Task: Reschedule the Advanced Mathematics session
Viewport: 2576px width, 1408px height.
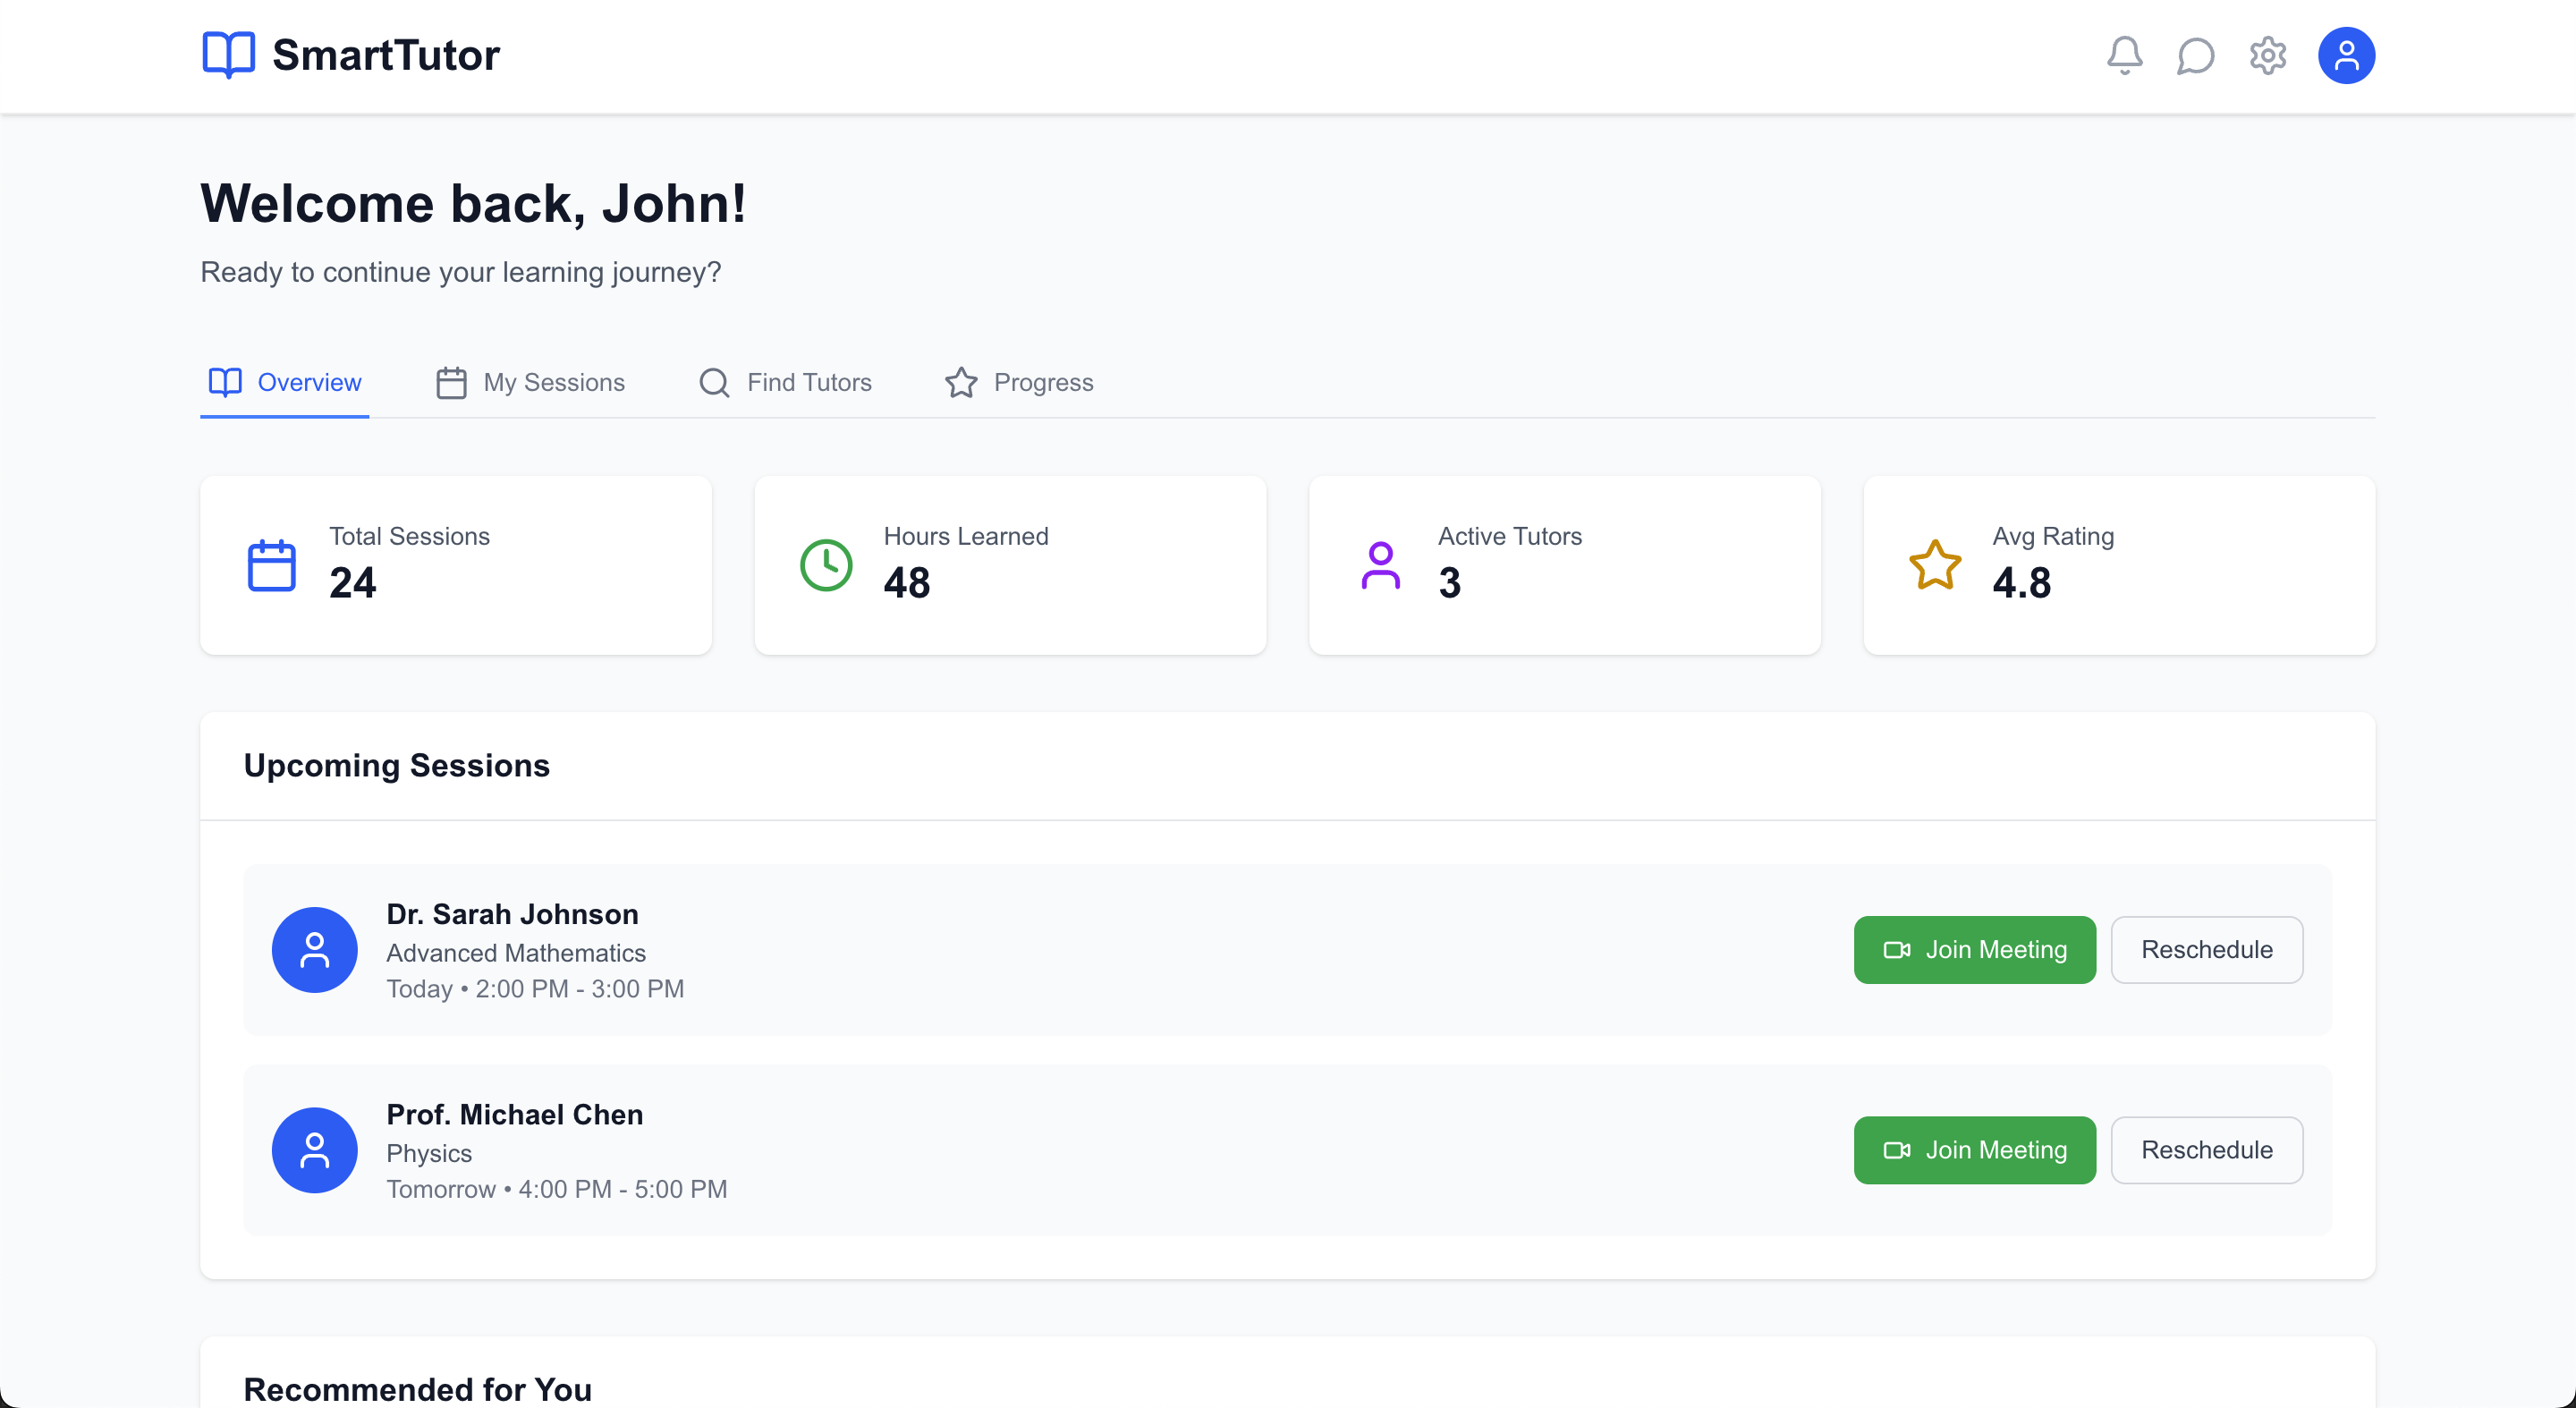Action: coord(2206,949)
